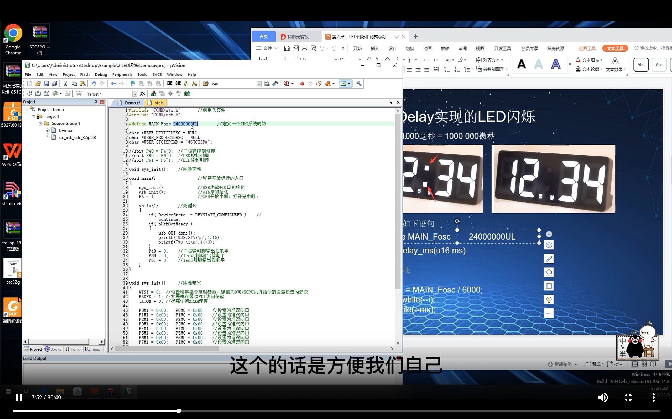Click WPS 批注 button in status bar

615,364
